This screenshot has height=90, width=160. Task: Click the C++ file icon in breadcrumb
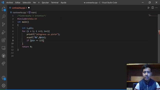(11, 12)
